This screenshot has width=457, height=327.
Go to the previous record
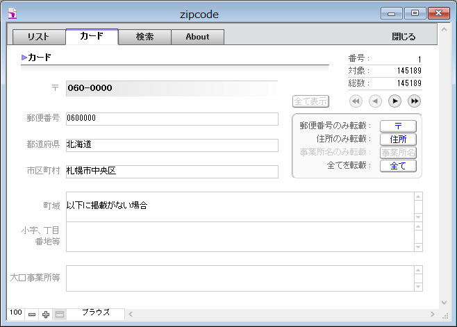375,101
